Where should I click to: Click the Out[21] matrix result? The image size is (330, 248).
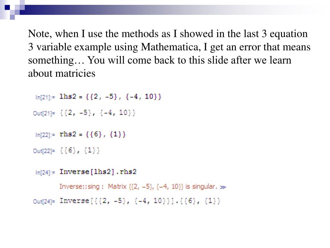(97, 113)
